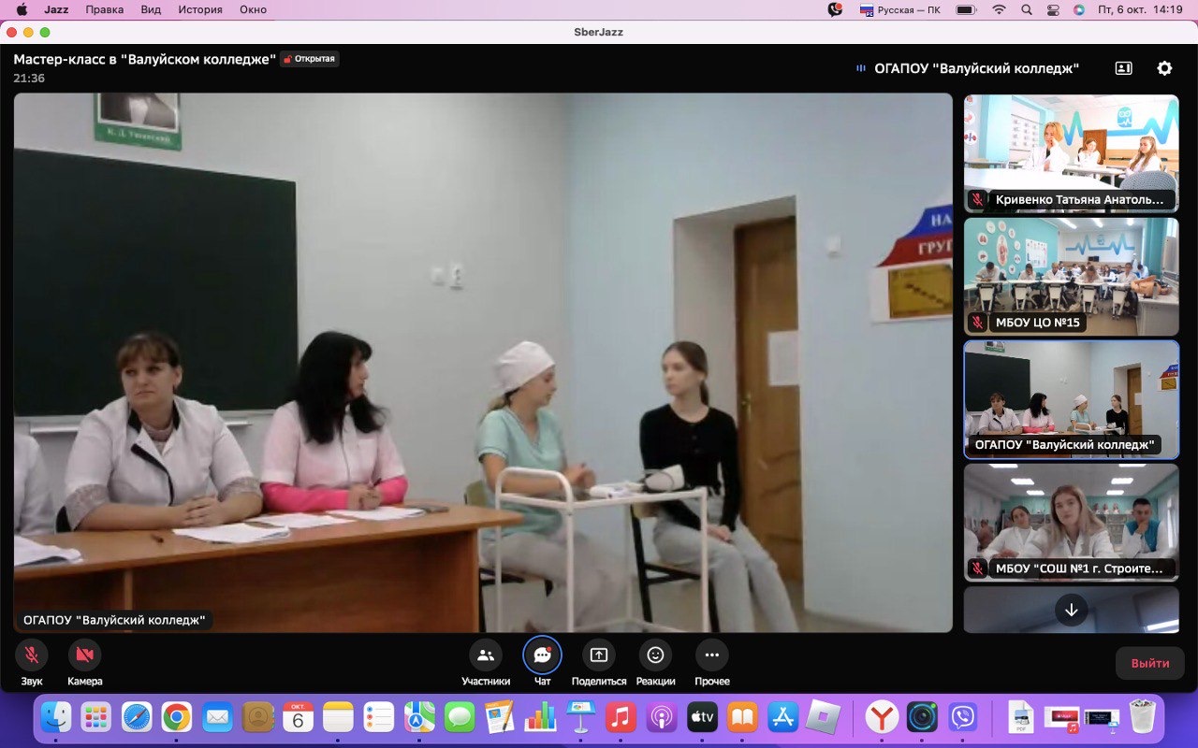Open Apple TV from the Dock
Viewport: 1198px width, 748px height.
pos(702,717)
